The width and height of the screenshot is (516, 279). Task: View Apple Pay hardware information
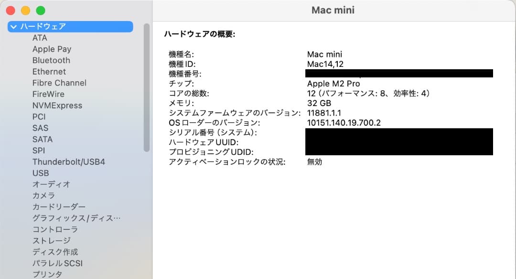(52, 49)
